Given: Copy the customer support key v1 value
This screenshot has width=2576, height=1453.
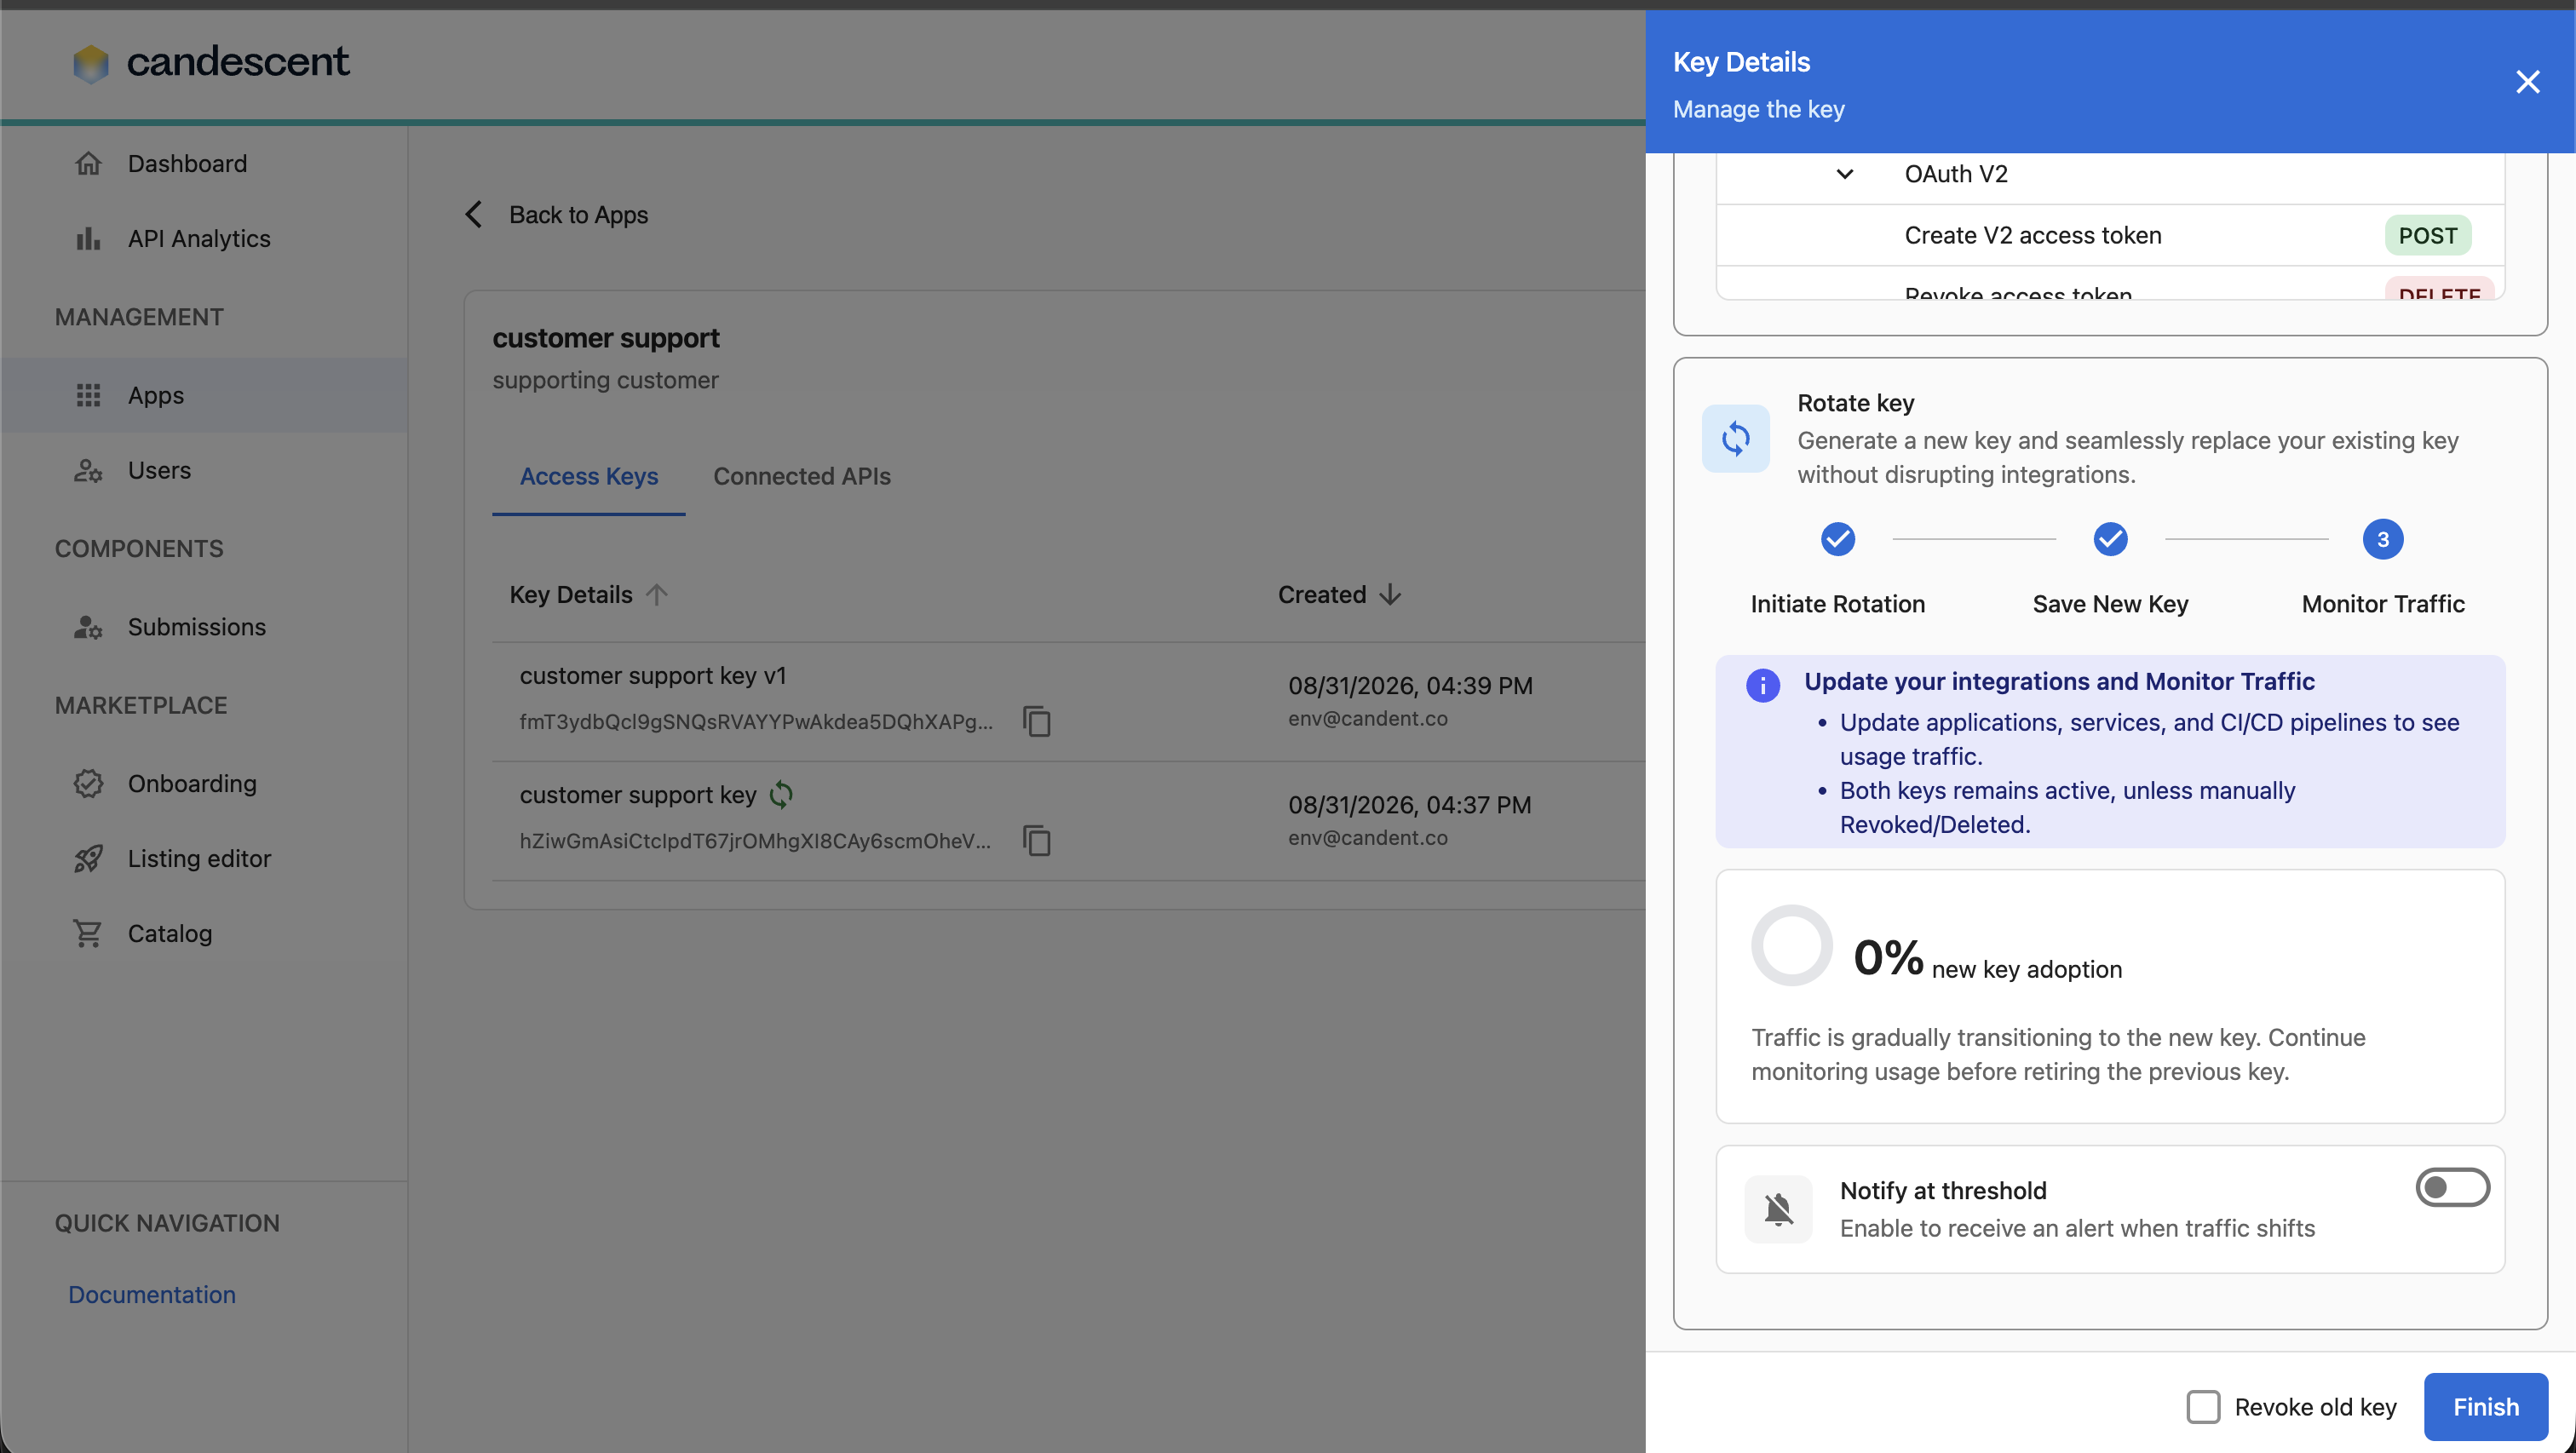Looking at the screenshot, I should pyautogui.click(x=1036, y=721).
